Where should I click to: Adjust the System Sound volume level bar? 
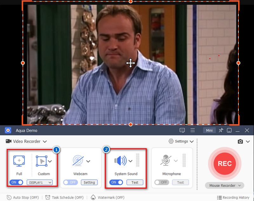click(x=137, y=161)
